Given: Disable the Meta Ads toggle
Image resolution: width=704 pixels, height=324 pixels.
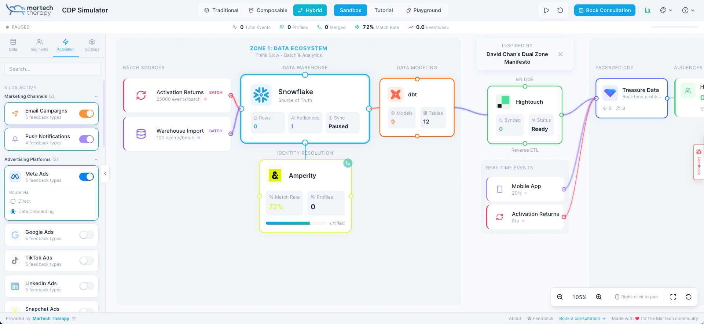Looking at the screenshot, I should click(87, 177).
